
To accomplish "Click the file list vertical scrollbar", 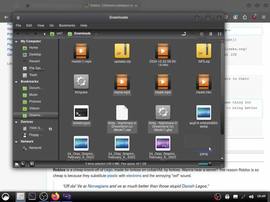I will tap(222, 88).
